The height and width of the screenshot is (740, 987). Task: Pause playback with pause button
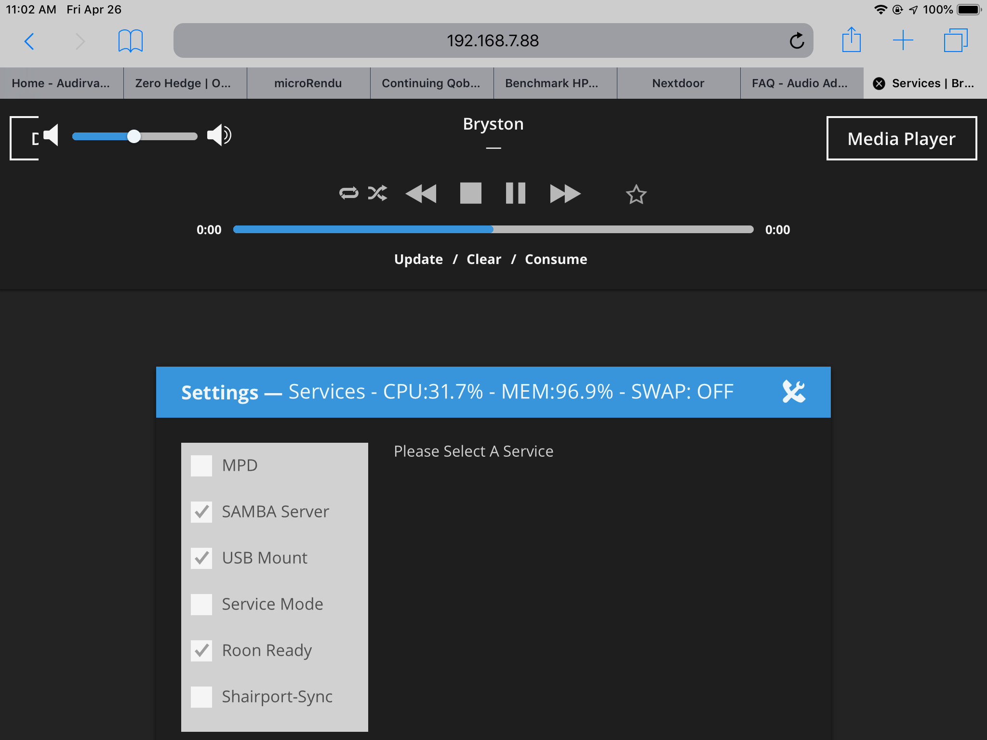coord(515,193)
